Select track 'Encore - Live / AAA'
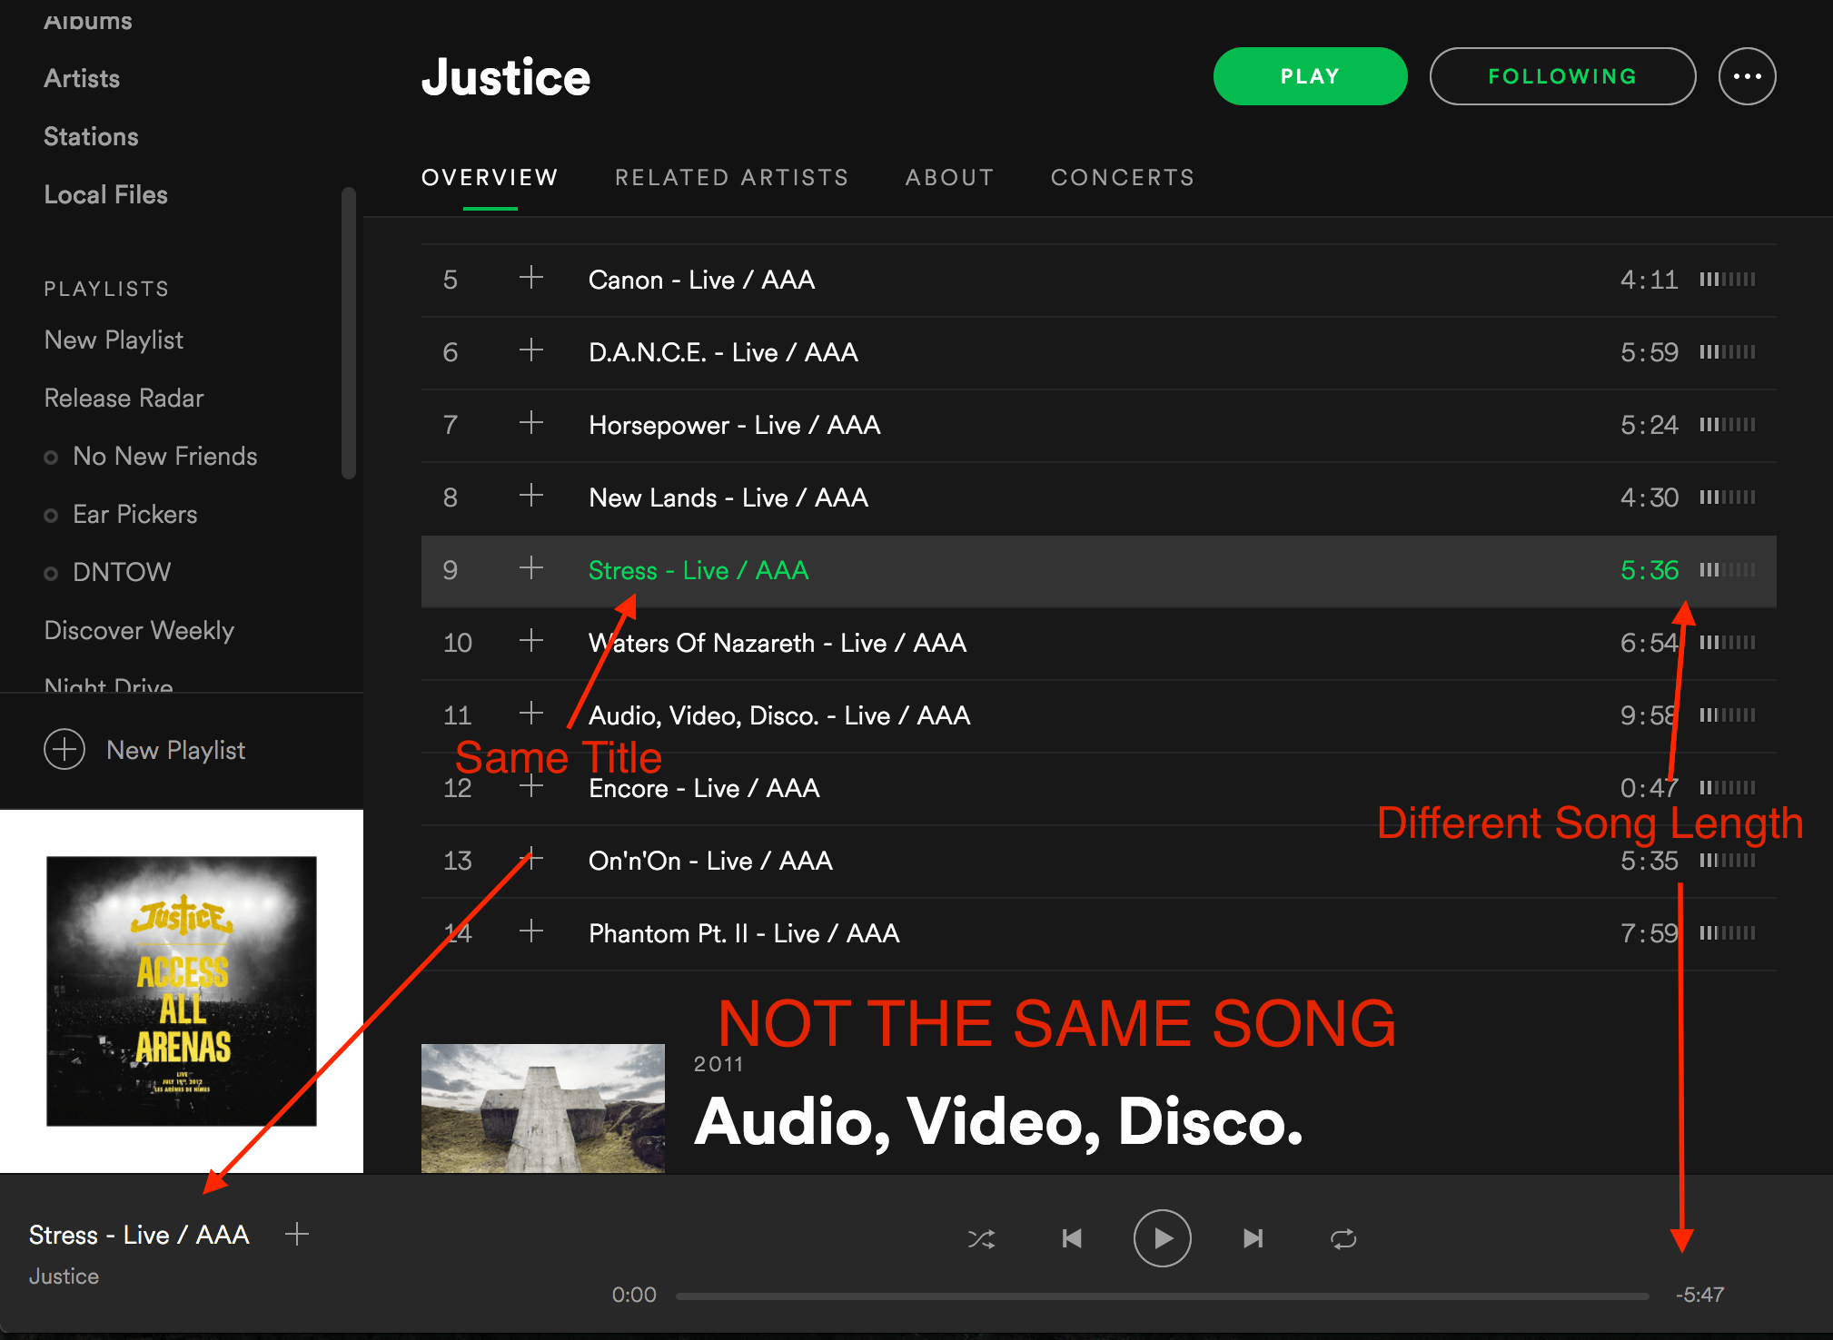Image resolution: width=1833 pixels, height=1340 pixels. click(x=704, y=788)
